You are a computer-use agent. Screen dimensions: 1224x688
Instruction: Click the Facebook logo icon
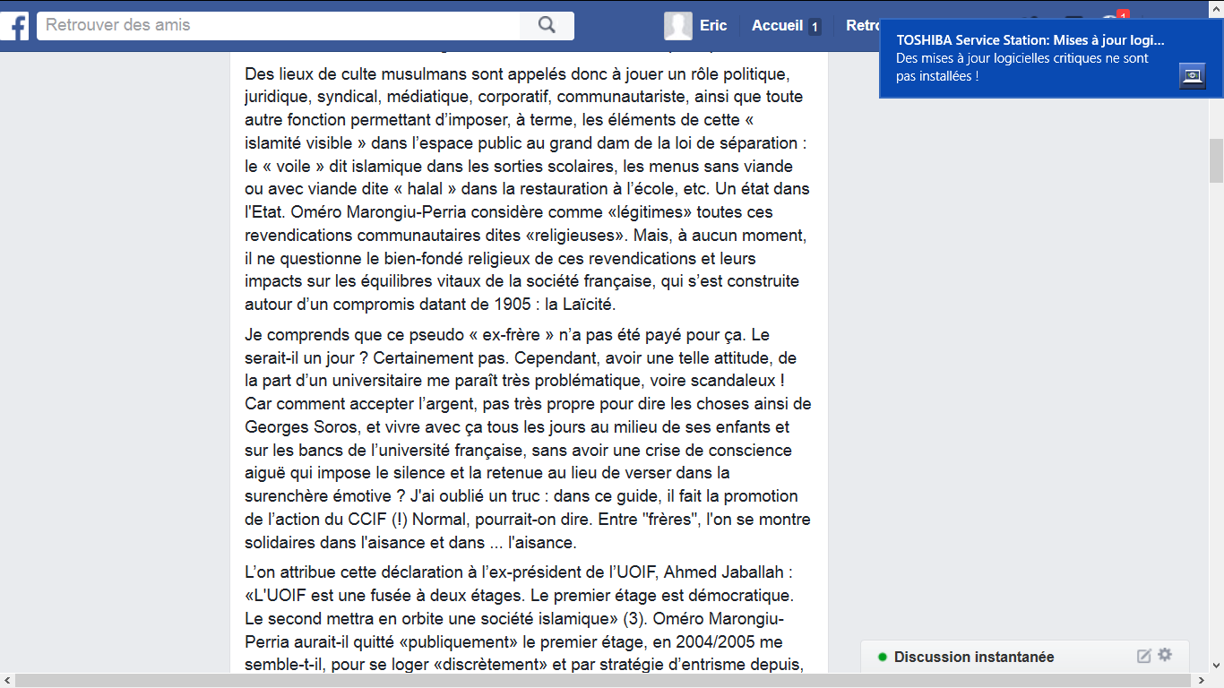coord(13,25)
